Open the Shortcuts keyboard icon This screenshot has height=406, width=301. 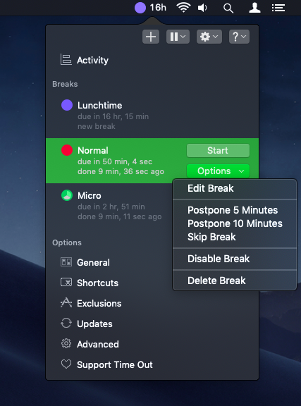[x=66, y=282]
